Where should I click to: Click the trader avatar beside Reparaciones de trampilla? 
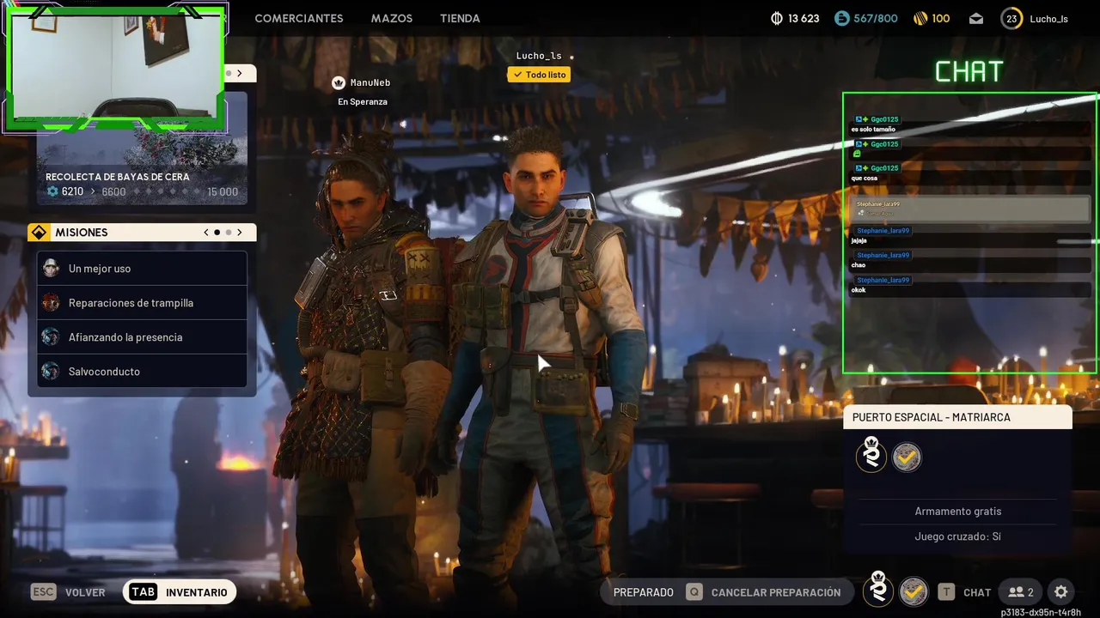click(51, 302)
